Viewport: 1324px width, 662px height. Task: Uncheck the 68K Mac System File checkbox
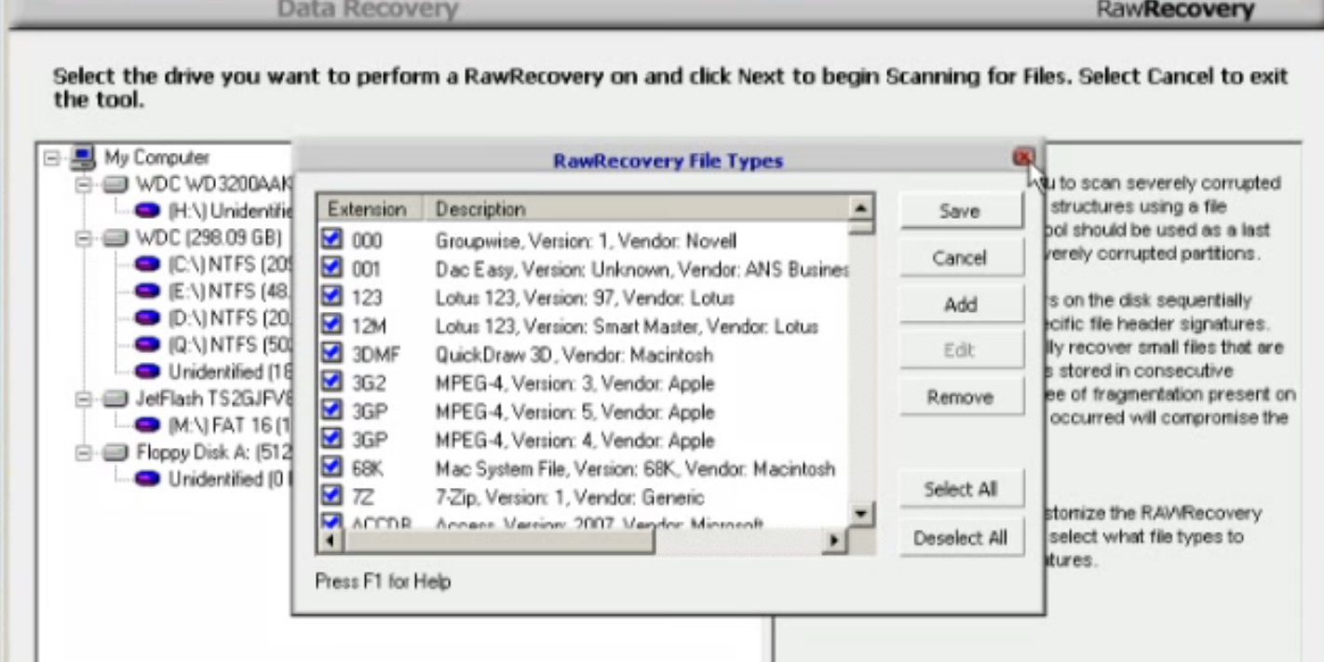click(331, 467)
